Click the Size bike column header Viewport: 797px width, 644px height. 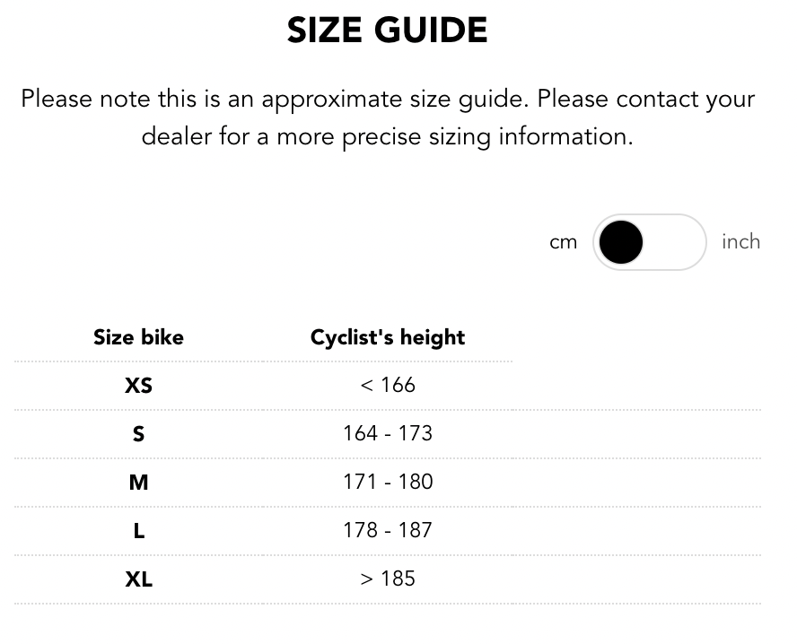[138, 337]
